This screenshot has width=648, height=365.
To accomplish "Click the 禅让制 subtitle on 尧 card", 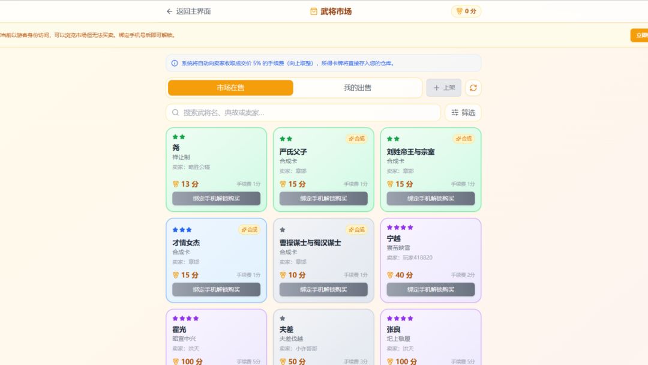I will click(x=181, y=157).
